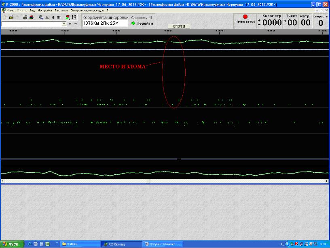Click the printer icon in toolbar
The image size is (330, 248).
tap(25, 17)
